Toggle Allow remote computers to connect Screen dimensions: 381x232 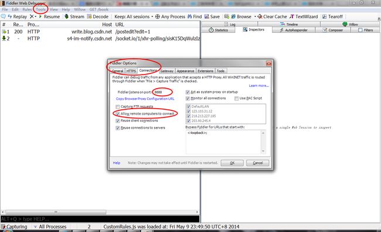(118, 114)
